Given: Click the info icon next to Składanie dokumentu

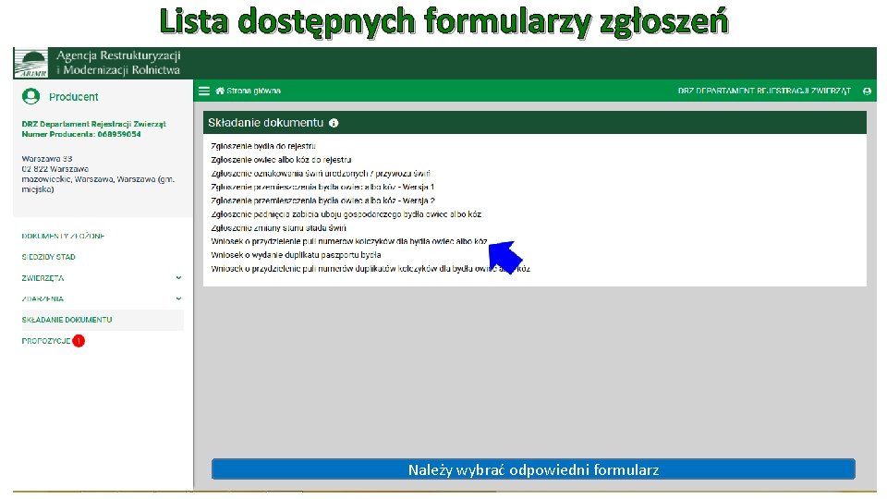Looking at the screenshot, I should pyautogui.click(x=334, y=123).
